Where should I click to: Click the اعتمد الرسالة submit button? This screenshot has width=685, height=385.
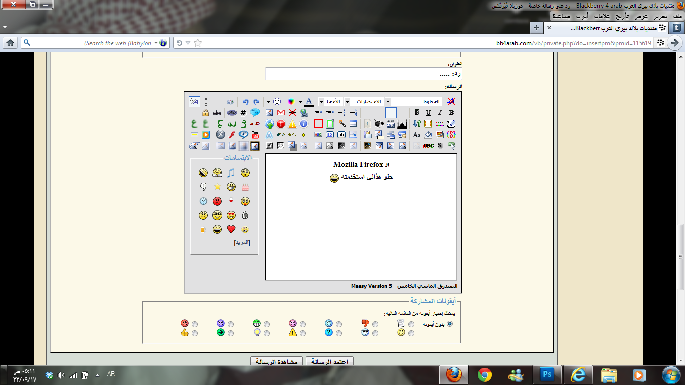pyautogui.click(x=329, y=362)
